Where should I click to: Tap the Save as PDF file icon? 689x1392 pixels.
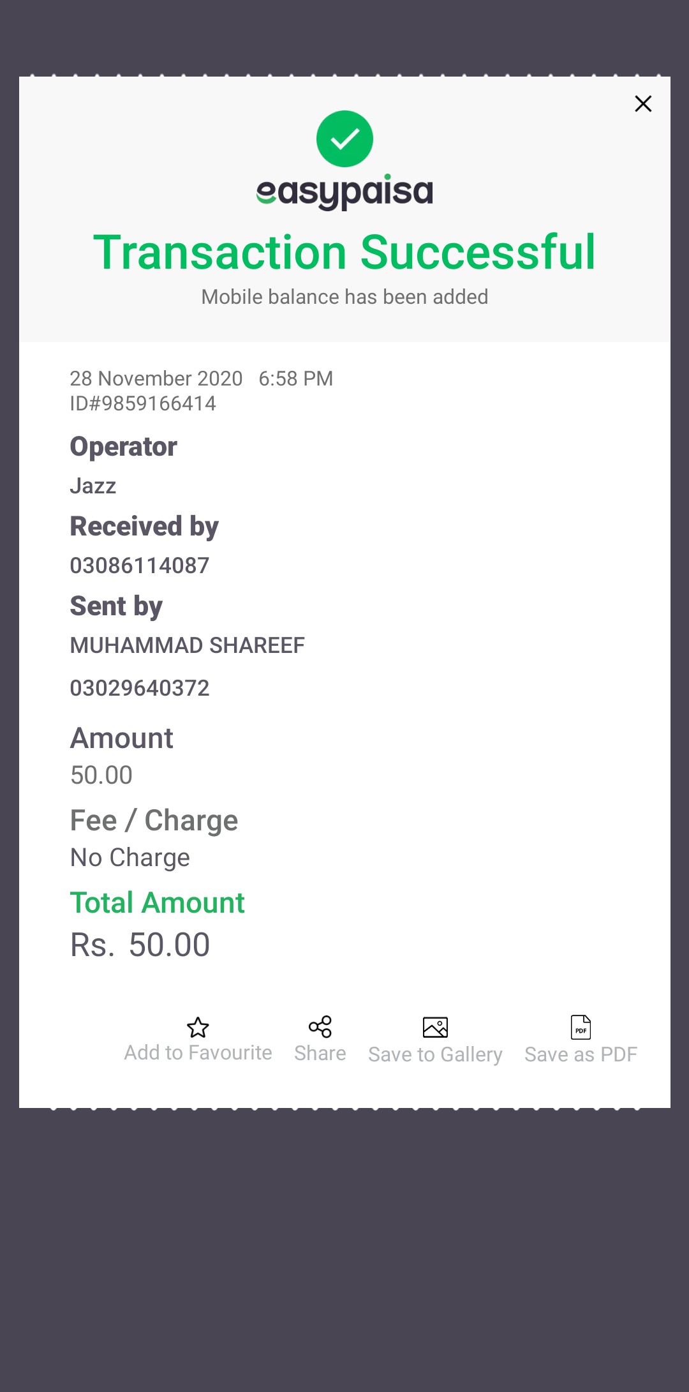(x=581, y=1027)
